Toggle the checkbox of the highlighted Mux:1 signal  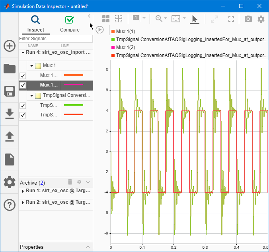click(23, 85)
